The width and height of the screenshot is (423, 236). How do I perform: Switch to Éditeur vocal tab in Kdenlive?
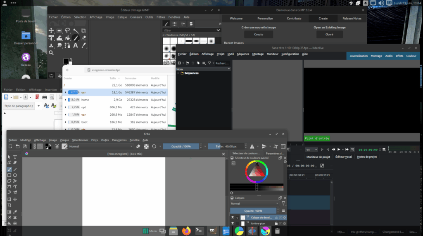[x=343, y=157]
